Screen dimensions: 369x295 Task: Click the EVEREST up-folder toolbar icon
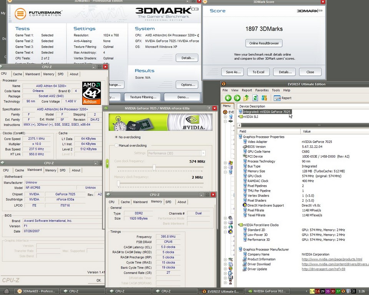246,98
